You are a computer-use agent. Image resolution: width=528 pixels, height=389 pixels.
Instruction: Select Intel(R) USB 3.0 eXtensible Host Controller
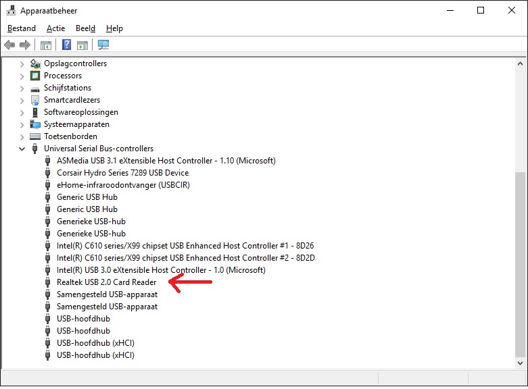[161, 270]
